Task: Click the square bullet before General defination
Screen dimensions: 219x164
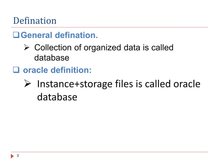Action: [16, 35]
